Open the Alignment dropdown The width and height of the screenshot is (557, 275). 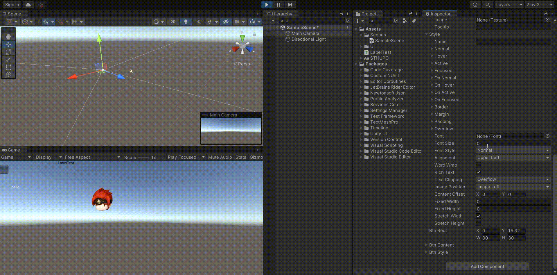(x=513, y=158)
